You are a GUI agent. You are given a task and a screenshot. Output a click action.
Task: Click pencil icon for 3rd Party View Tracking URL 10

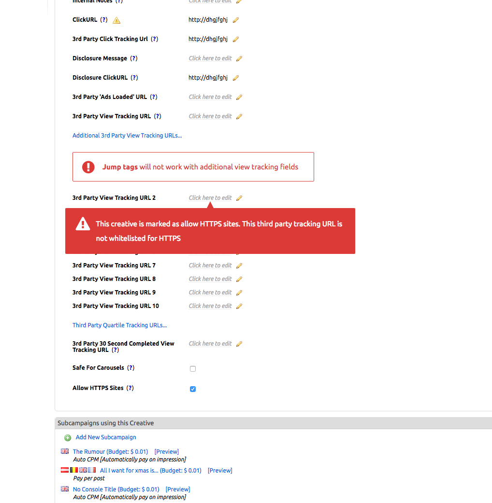pos(239,306)
